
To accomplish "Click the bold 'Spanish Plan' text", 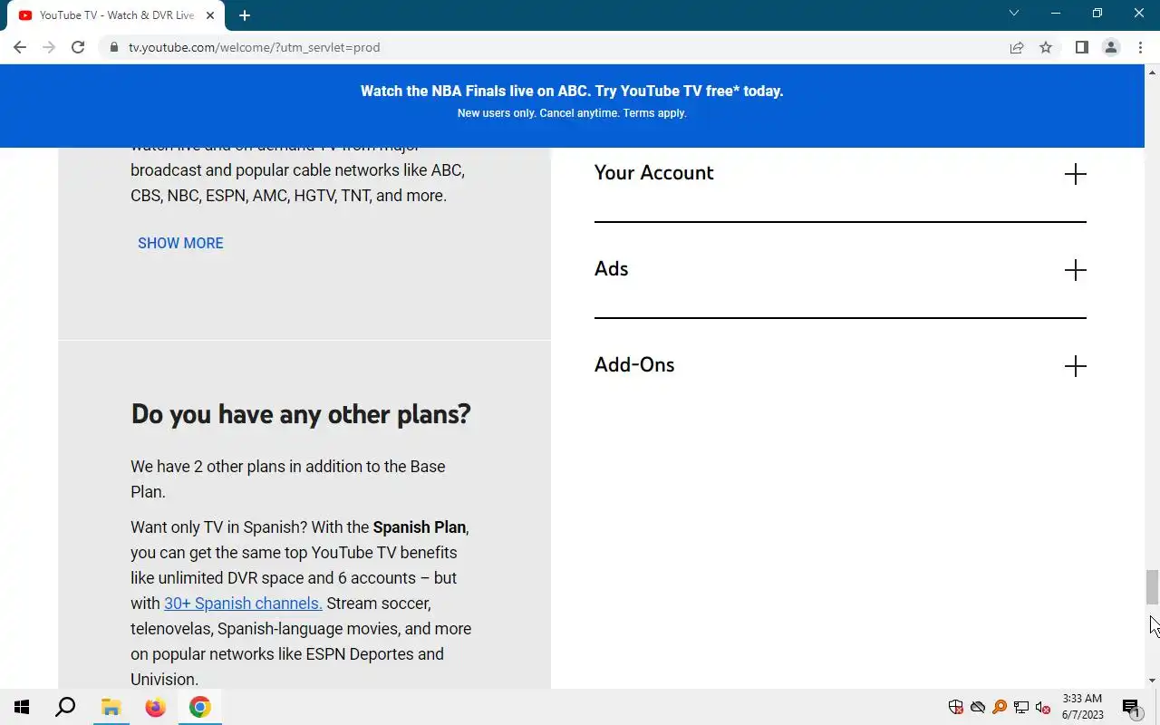I will [420, 527].
